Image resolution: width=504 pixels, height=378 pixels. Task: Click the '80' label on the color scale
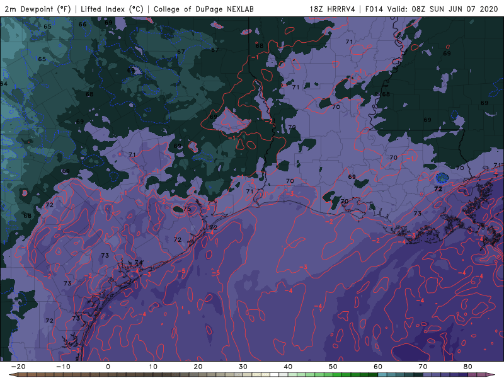[x=468, y=367]
